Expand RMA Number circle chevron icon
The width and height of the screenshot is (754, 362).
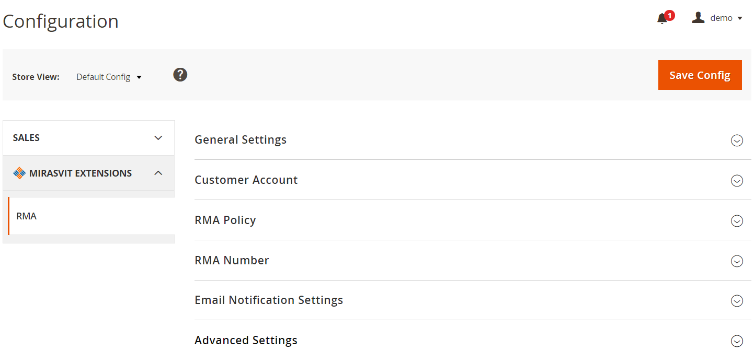[x=737, y=261]
